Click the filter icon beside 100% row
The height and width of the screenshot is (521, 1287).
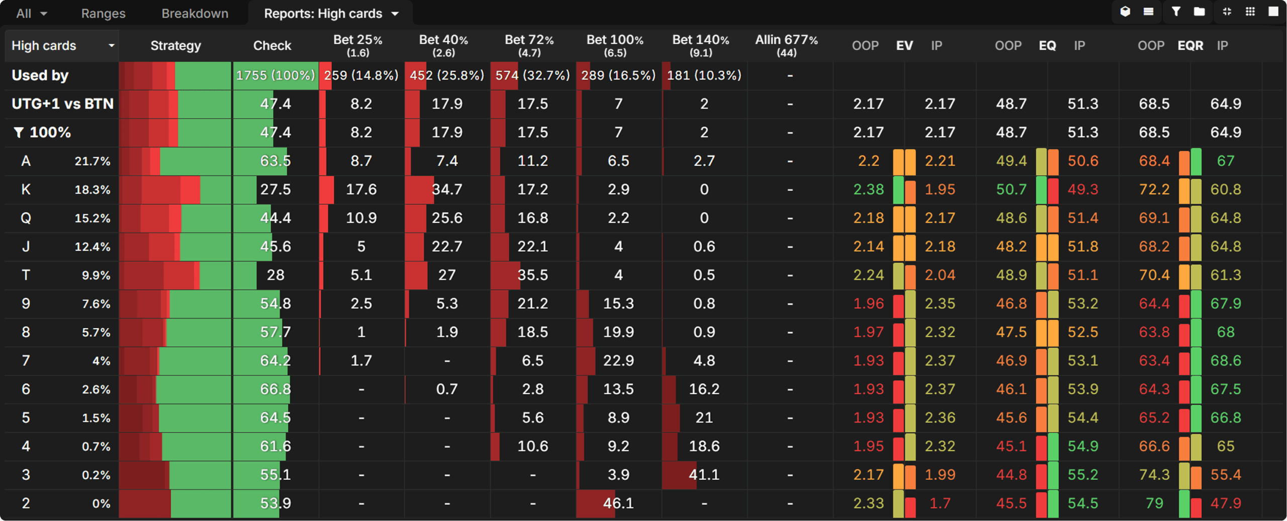[x=19, y=132]
